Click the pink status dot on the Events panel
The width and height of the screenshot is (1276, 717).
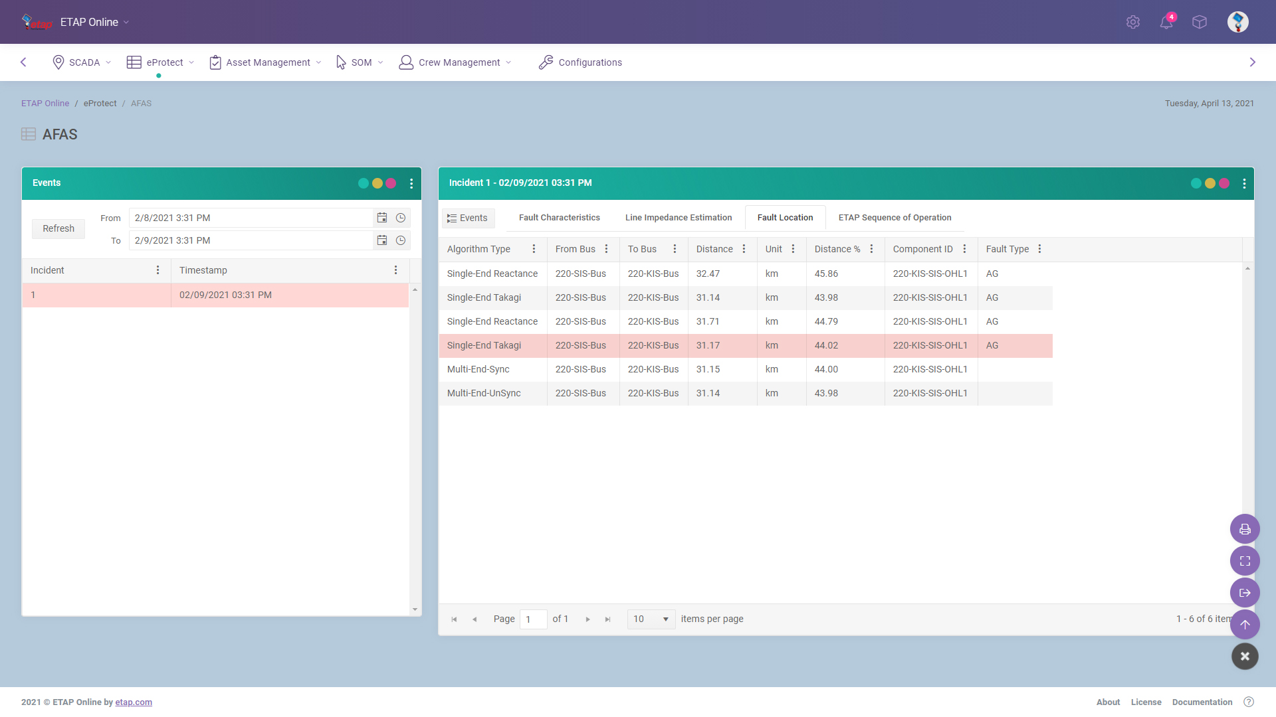[391, 183]
